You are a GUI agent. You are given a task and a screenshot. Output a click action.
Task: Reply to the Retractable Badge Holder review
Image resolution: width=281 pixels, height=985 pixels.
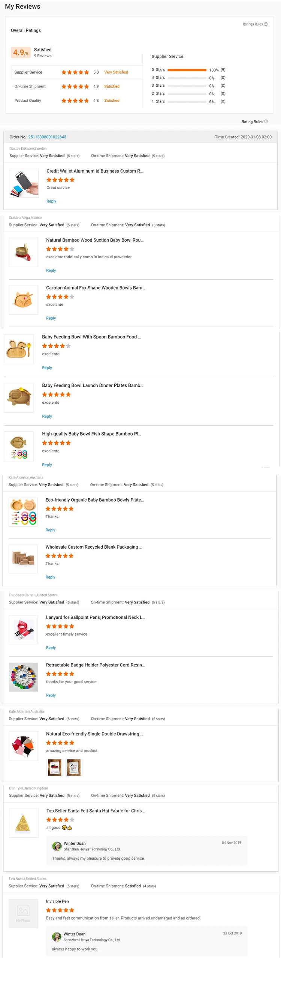[x=51, y=695]
